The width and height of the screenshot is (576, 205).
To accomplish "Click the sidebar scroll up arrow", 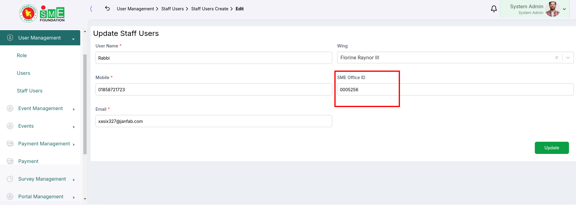I will [85, 32].
